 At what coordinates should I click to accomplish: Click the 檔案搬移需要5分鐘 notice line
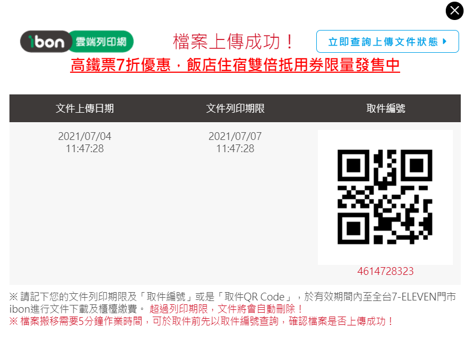[x=201, y=321]
